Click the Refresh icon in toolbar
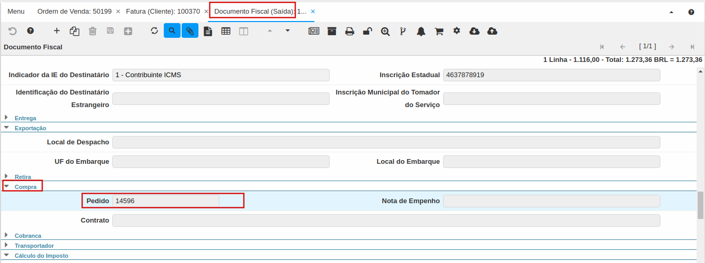The height and width of the screenshot is (263, 705). [x=154, y=31]
